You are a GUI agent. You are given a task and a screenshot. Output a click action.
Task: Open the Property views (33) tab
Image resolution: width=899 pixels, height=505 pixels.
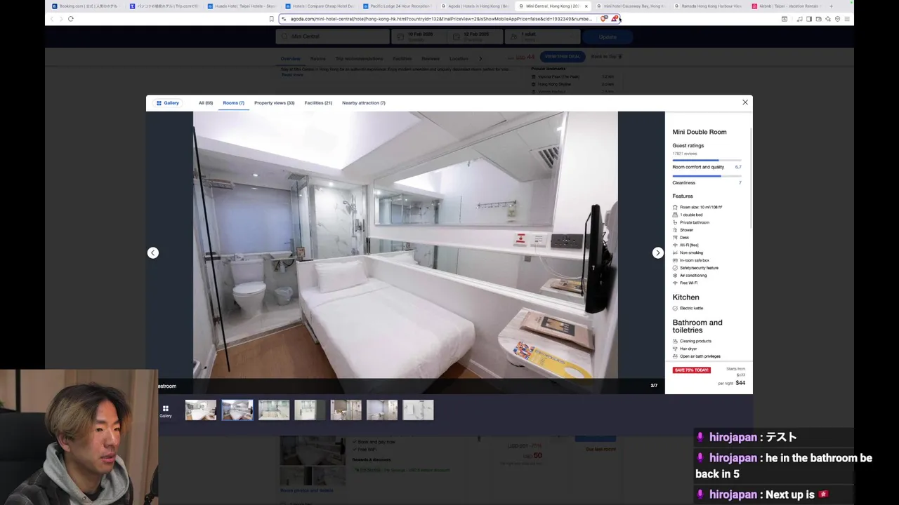(274, 103)
